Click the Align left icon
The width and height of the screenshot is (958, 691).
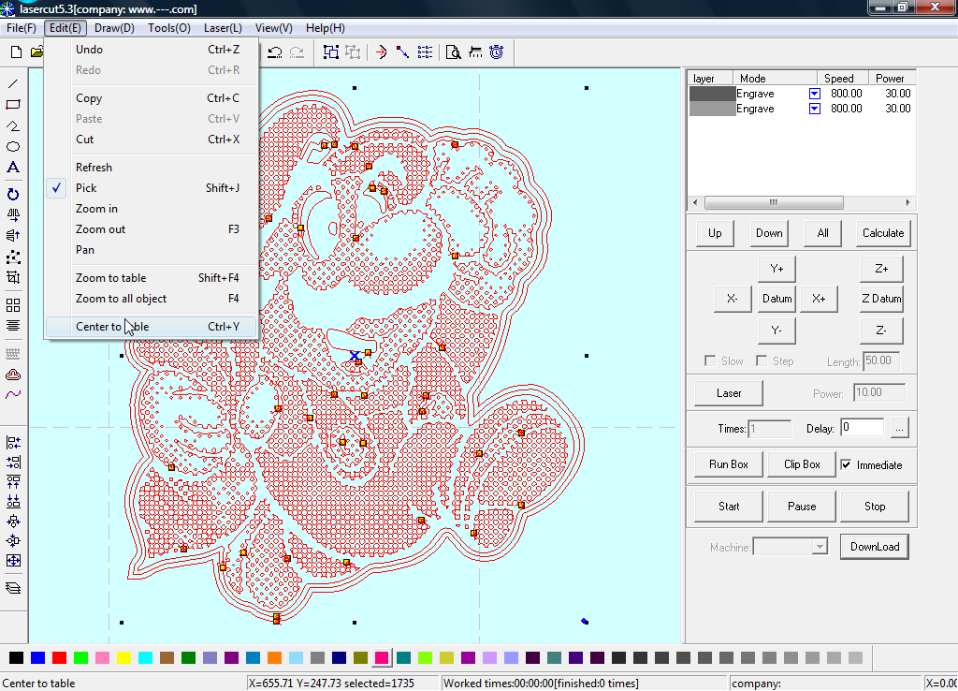13,442
